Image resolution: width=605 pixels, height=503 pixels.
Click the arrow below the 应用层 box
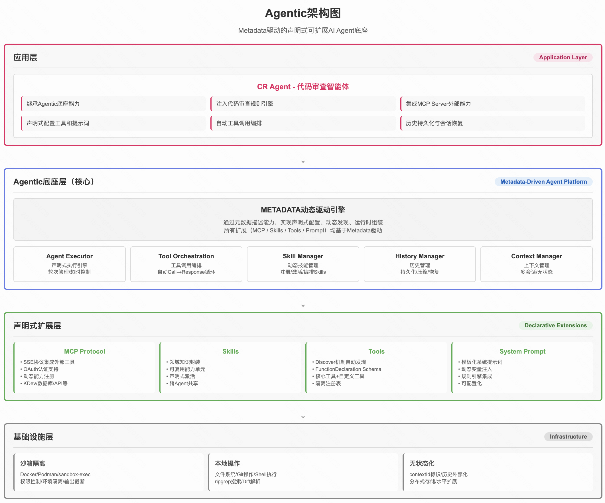[x=303, y=159]
